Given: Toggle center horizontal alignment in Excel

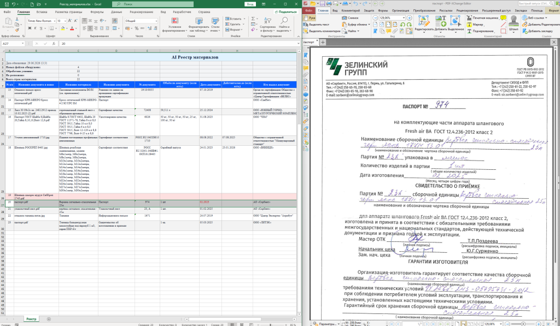Looking at the screenshot, I should 90,28.
